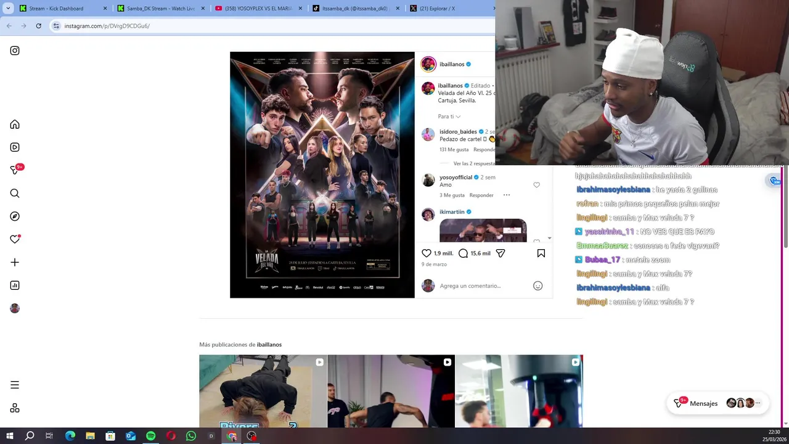Open ibaillanos profile from post header

(452, 64)
